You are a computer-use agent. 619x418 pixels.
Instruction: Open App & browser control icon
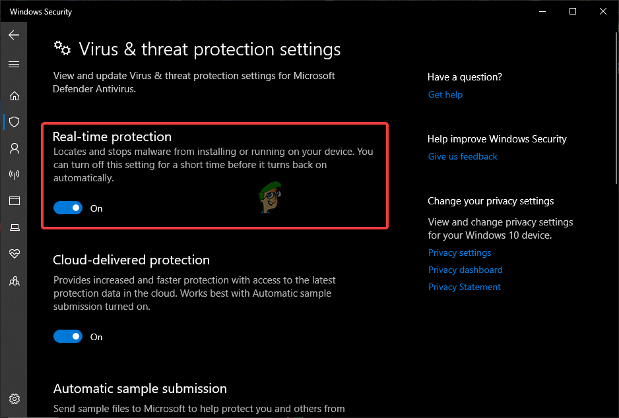pos(14,200)
